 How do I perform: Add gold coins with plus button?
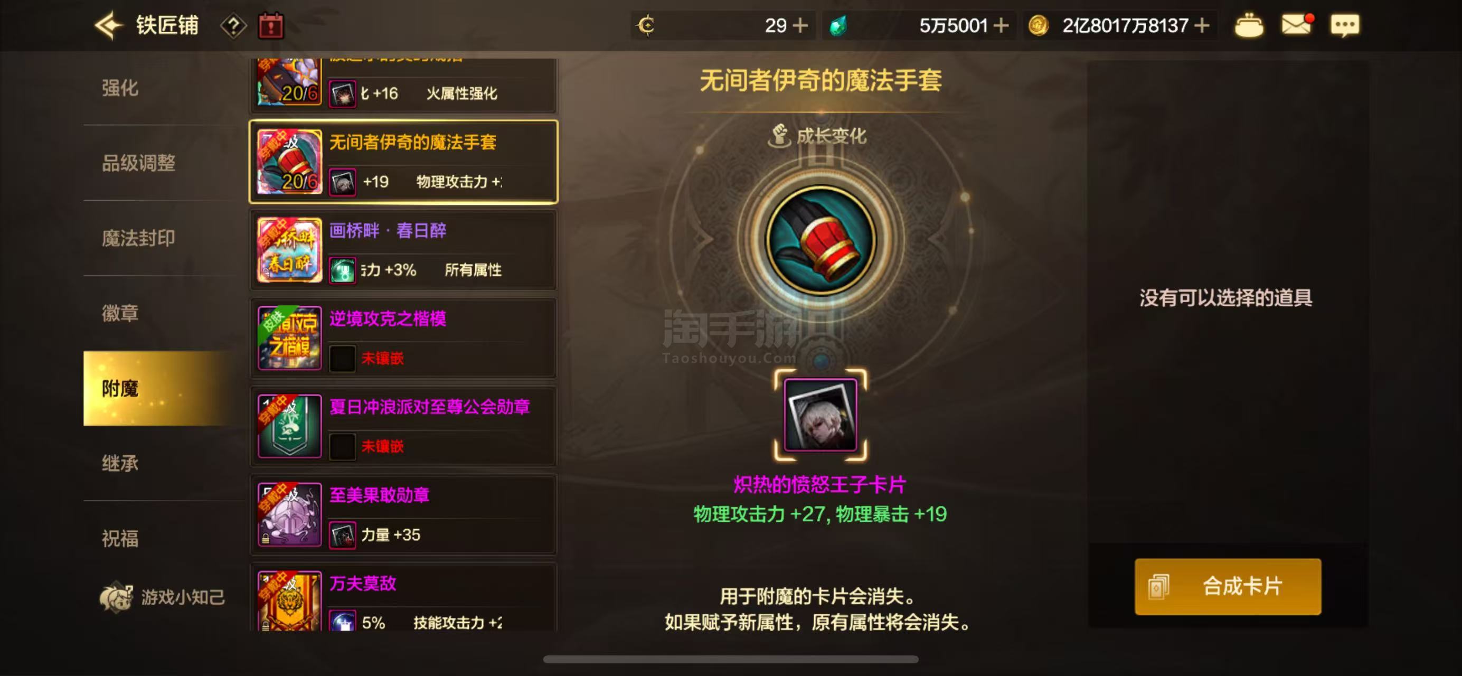1201,25
